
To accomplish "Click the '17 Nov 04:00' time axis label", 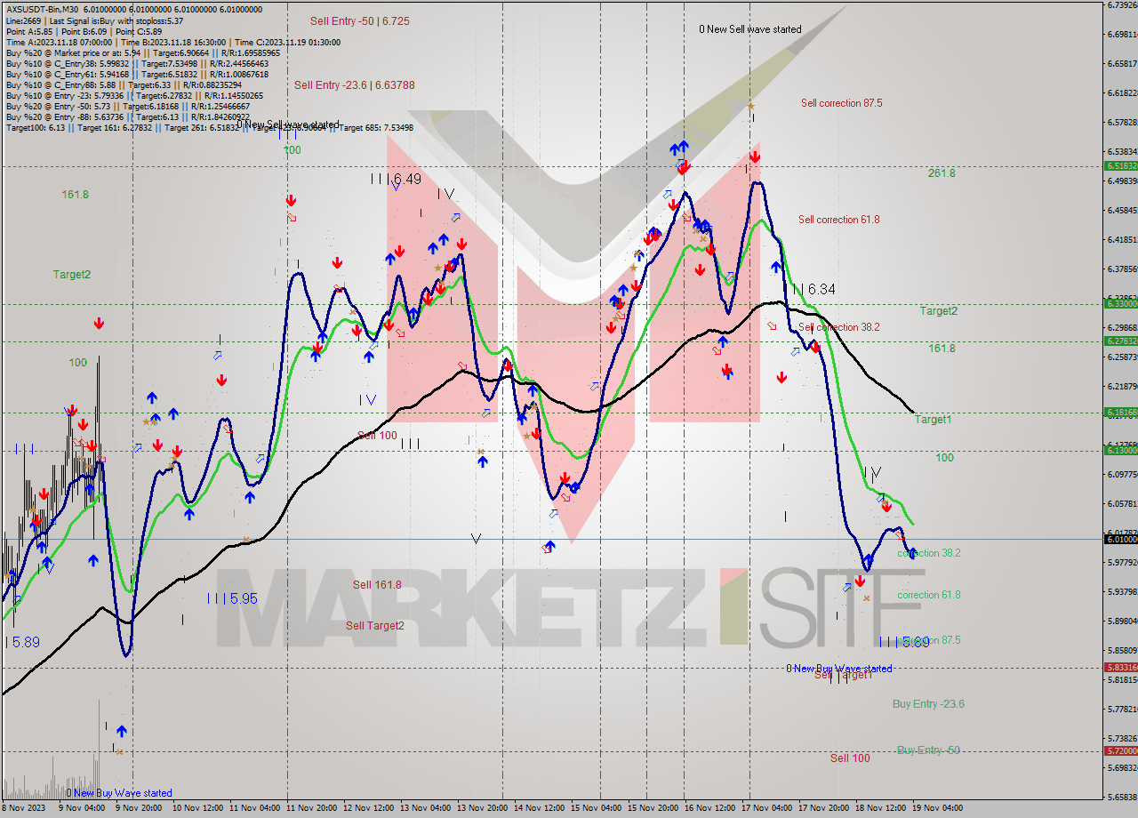I will (767, 808).
